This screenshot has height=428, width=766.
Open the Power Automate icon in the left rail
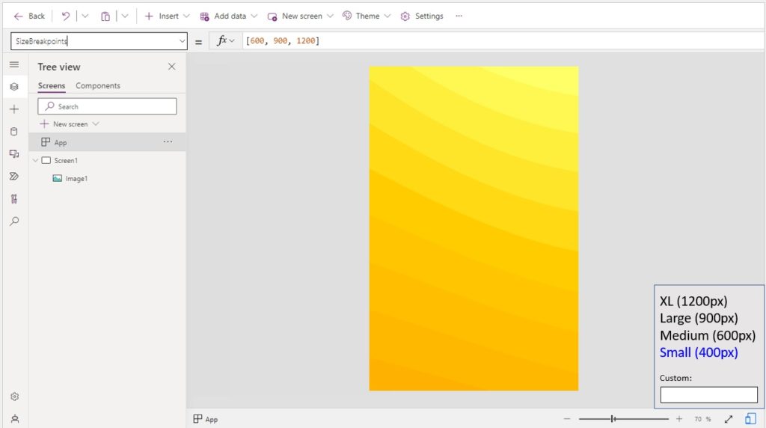[14, 177]
